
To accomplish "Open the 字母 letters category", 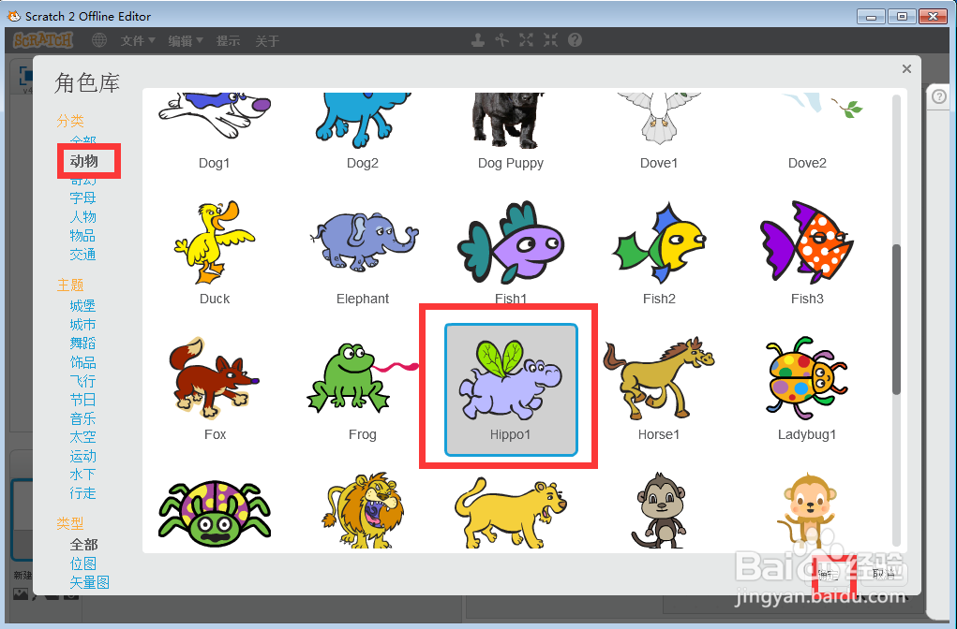I will point(82,198).
